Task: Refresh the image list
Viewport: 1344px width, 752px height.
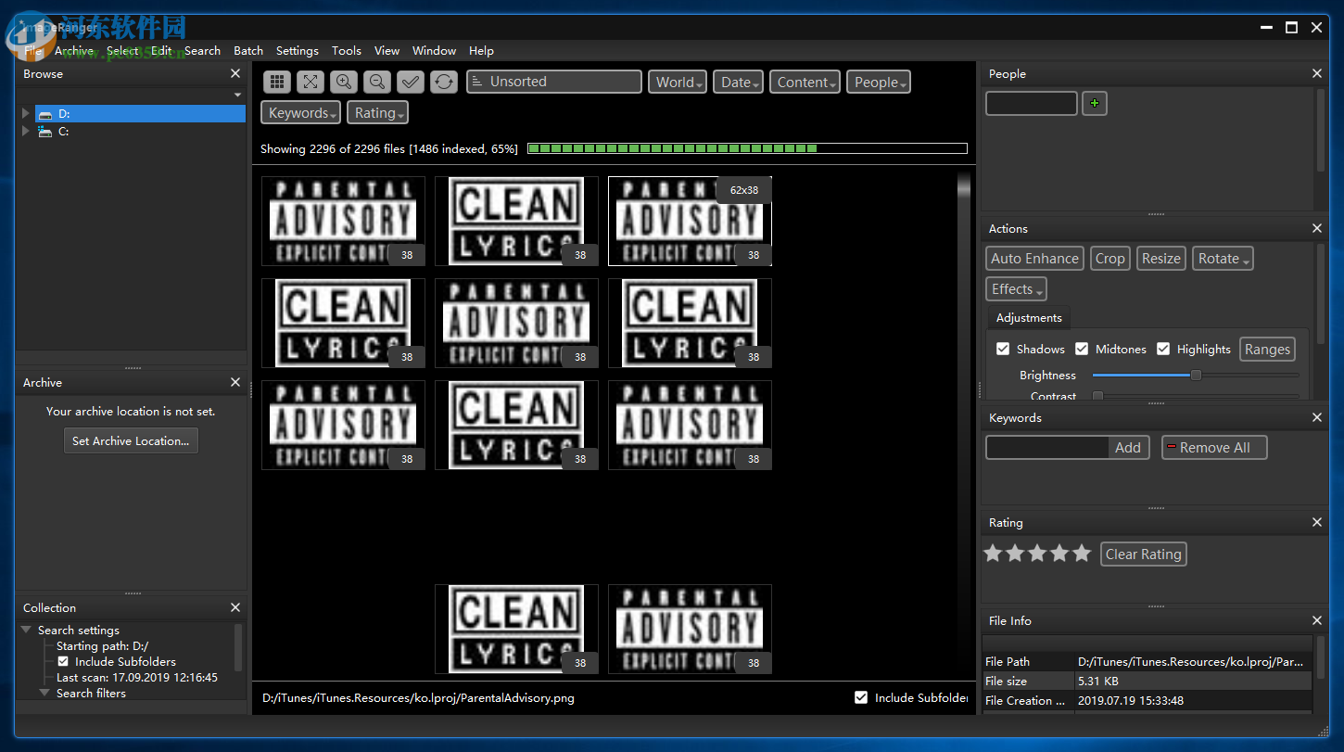Action: (x=444, y=82)
